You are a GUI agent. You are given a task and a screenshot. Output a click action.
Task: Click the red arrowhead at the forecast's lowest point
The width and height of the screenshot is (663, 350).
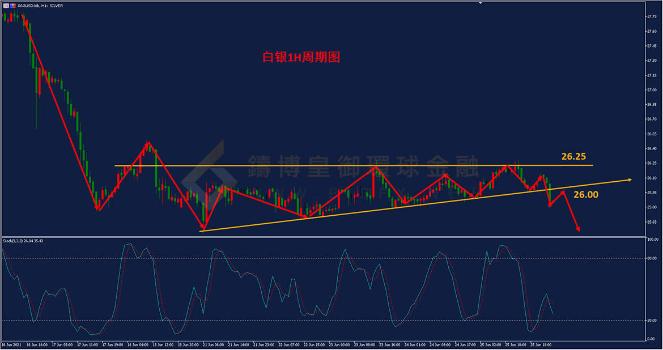[578, 229]
